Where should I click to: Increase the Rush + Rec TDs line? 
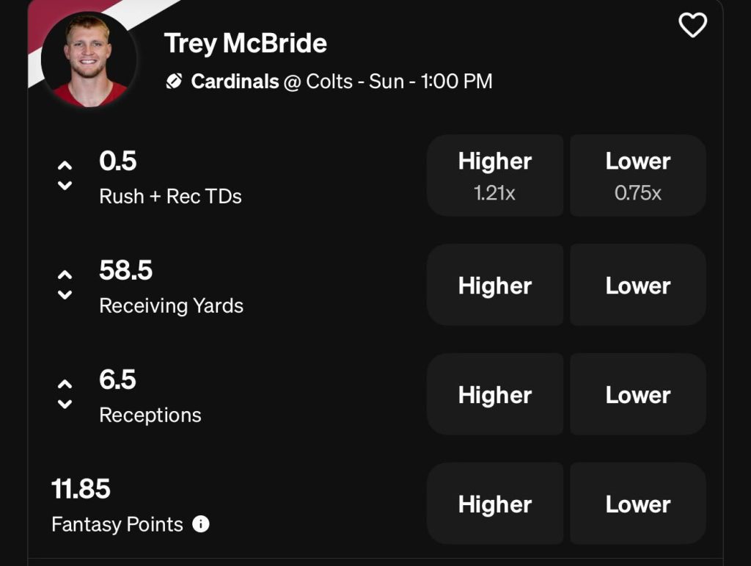coord(65,164)
